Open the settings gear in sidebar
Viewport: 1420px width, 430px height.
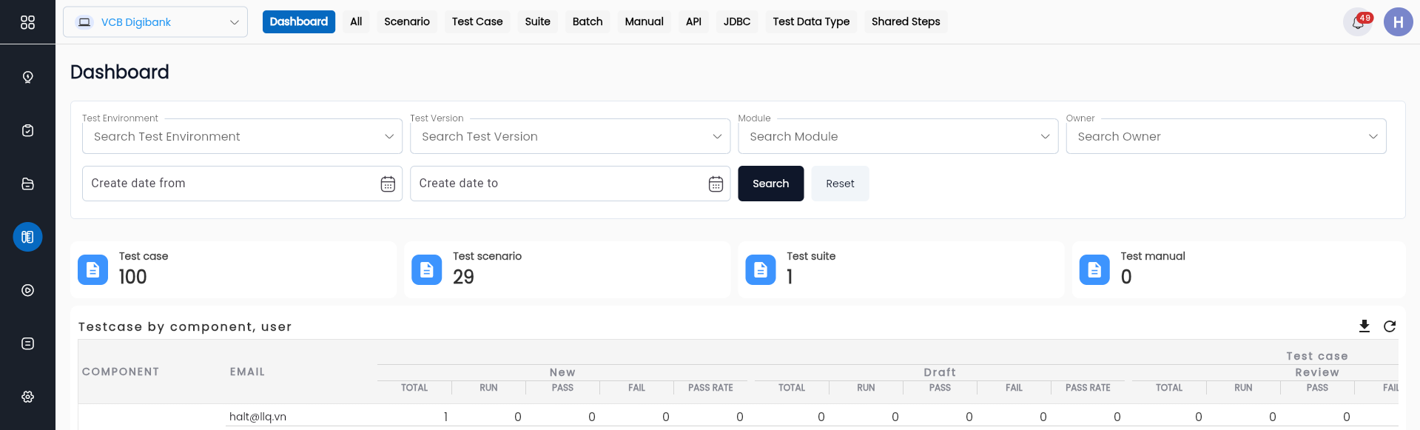27,397
